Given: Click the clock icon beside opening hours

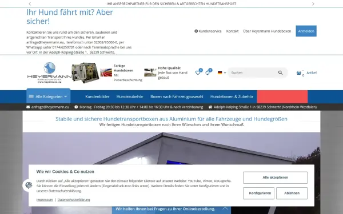Looking at the screenshot, I should point(76,107).
